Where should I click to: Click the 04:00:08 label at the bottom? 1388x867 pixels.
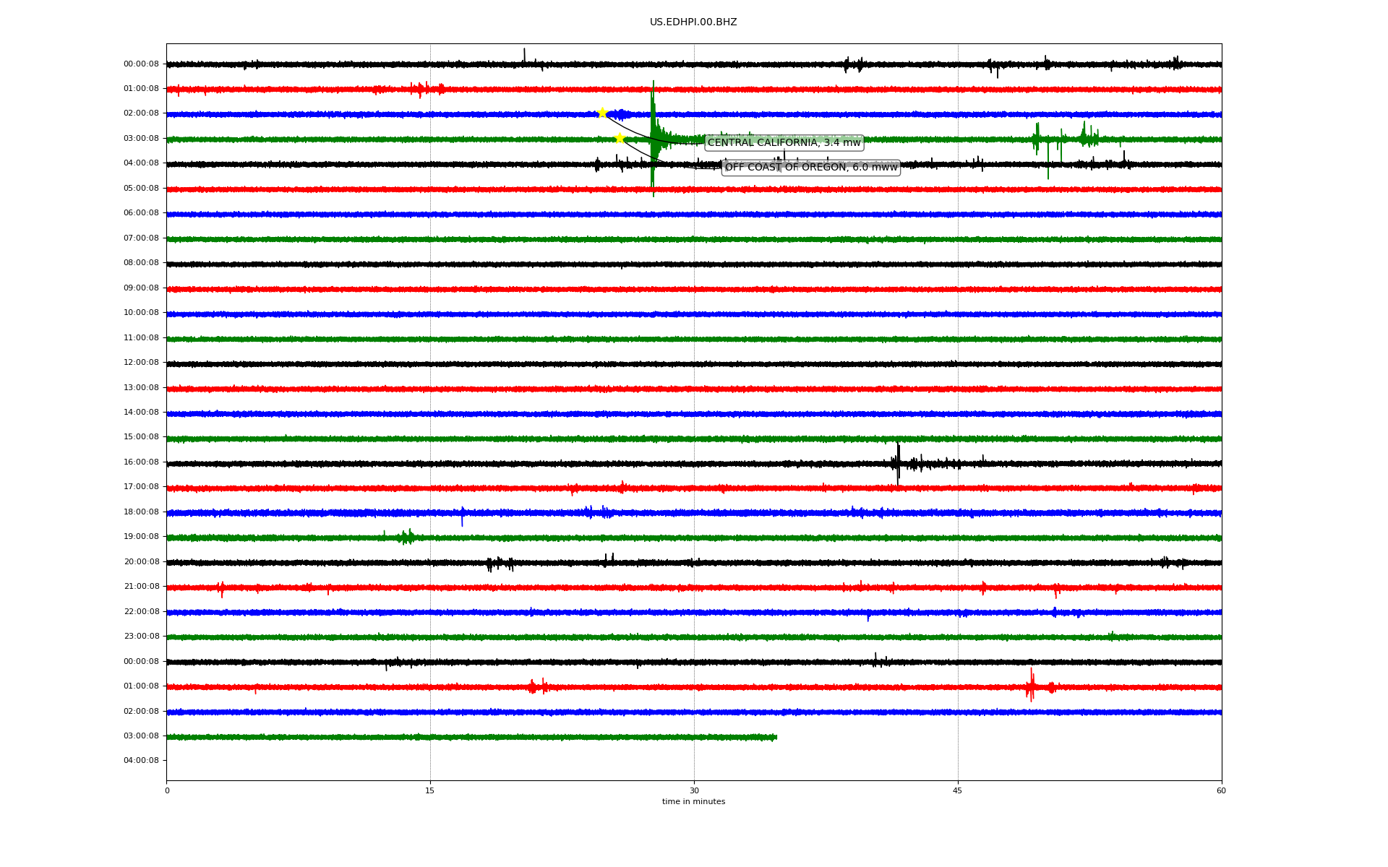(x=141, y=761)
